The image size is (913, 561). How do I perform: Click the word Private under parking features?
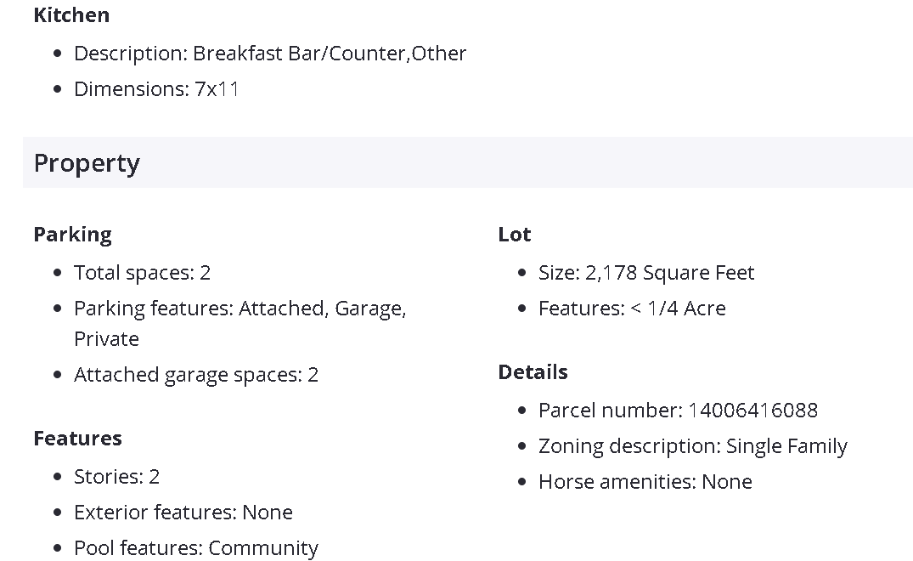click(106, 339)
